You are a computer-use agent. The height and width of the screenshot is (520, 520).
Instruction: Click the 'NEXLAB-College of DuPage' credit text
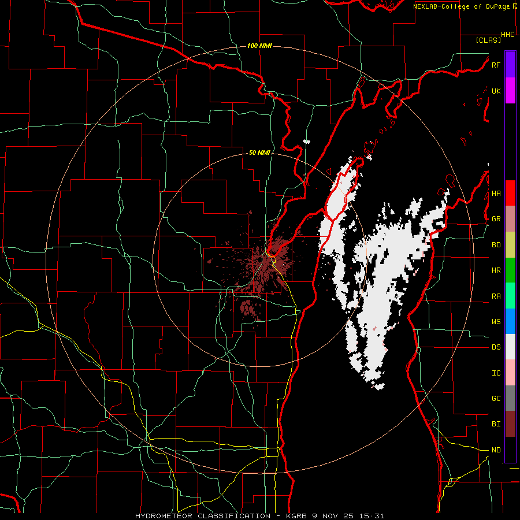(461, 6)
